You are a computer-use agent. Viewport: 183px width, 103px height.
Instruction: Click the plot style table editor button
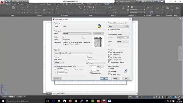(x=128, y=26)
